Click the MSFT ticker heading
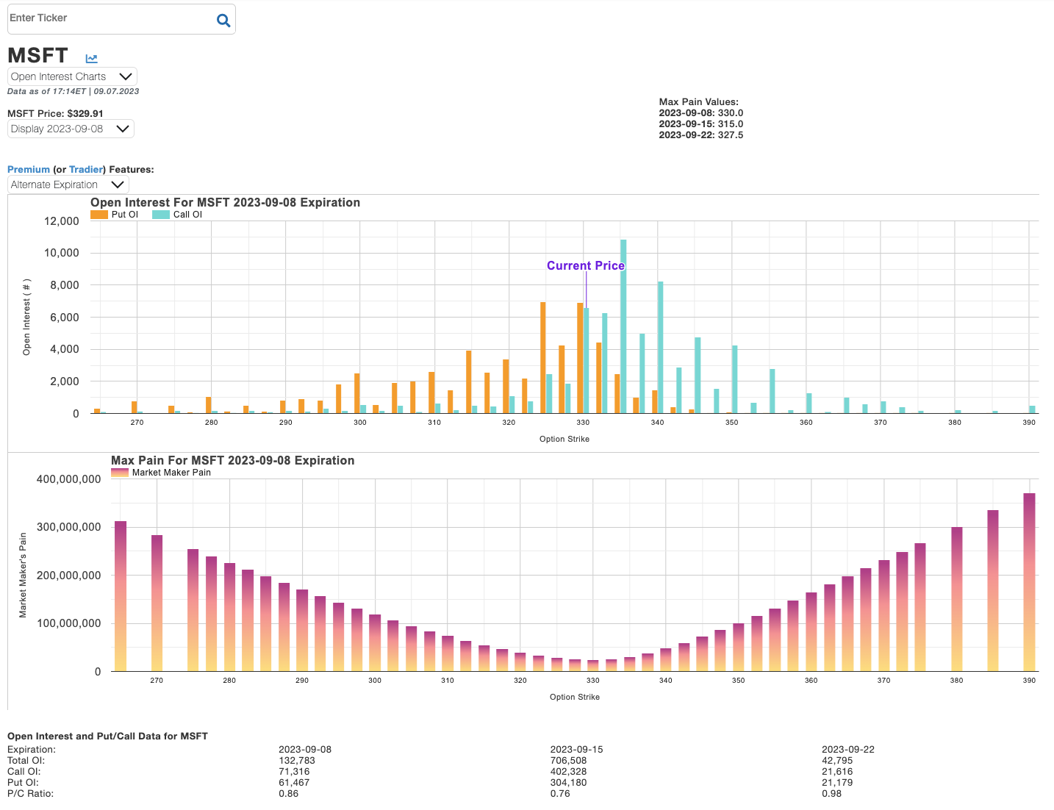Image resolution: width=1054 pixels, height=810 pixels. (x=37, y=56)
